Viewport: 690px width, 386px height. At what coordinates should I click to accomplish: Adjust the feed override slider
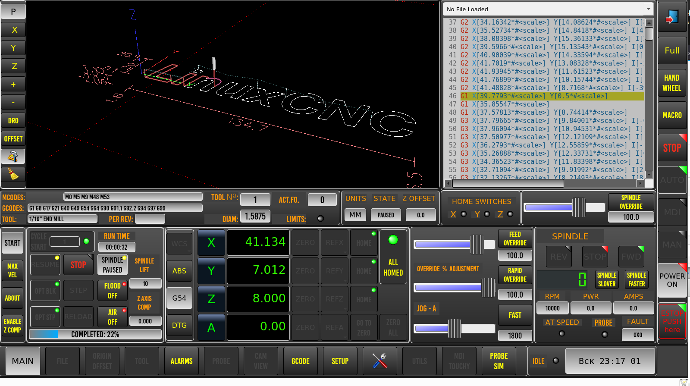pyautogui.click(x=455, y=245)
